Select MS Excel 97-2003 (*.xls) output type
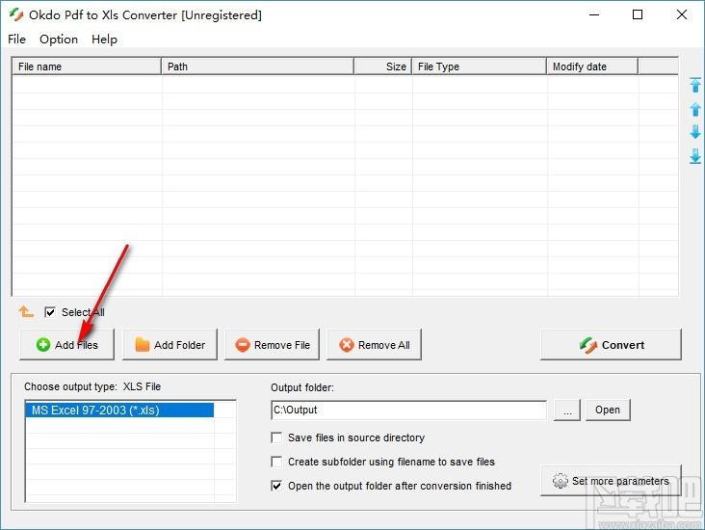 119,411
